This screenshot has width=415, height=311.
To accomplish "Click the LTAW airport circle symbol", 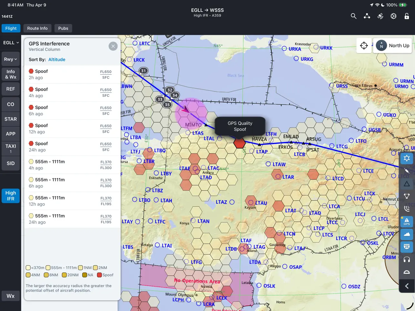I will [x=268, y=164].
